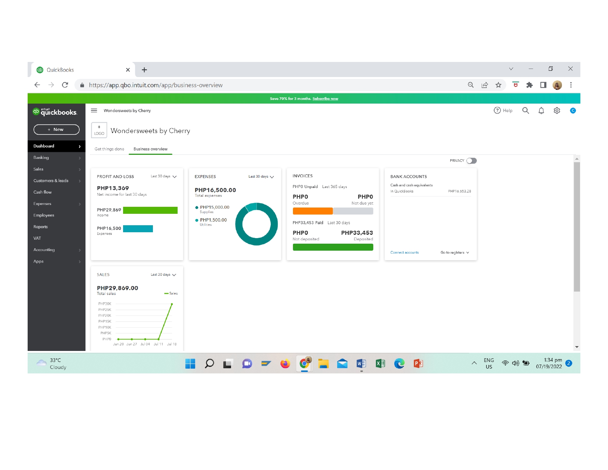Open Microsoft Word from taskbar
Image resolution: width=608 pixels, height=470 pixels.
[361, 363]
